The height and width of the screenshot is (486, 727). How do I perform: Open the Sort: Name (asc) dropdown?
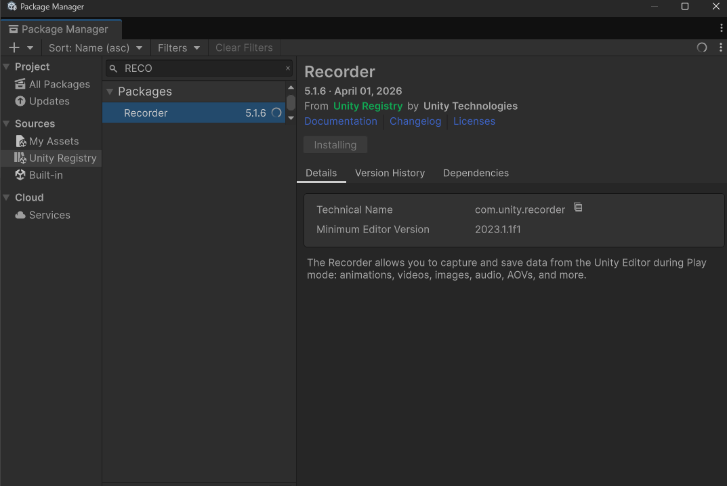pos(95,47)
